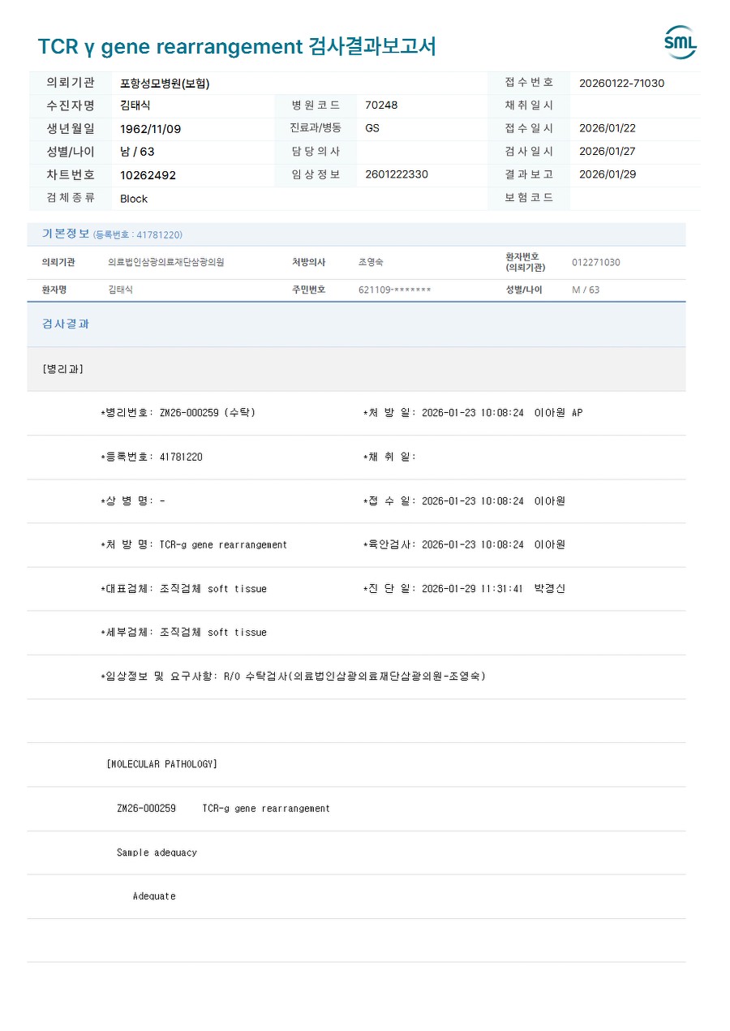
Task: Select the resident number 621109-*******
Action: pos(395,290)
